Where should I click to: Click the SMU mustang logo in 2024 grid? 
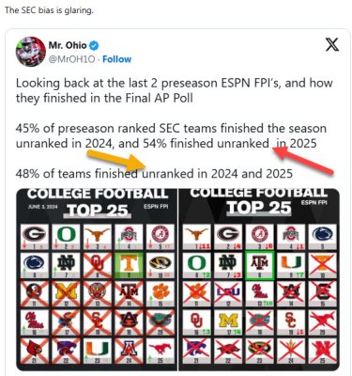point(161,351)
